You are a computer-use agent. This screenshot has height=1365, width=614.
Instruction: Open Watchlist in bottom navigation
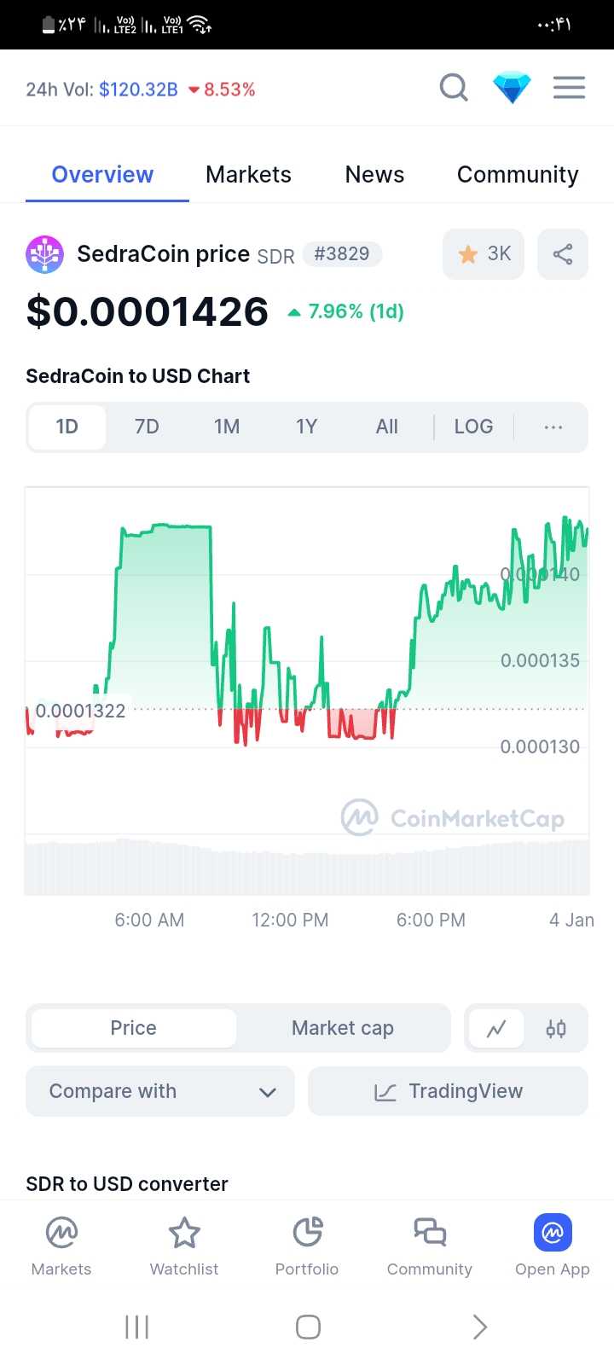tap(184, 1246)
